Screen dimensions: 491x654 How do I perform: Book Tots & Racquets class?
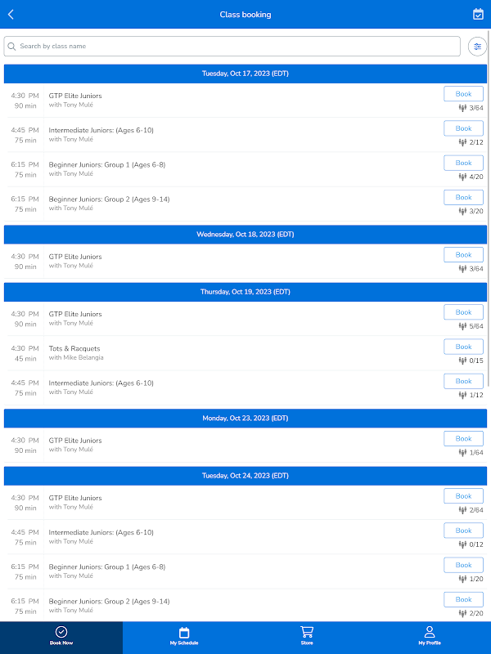click(463, 347)
